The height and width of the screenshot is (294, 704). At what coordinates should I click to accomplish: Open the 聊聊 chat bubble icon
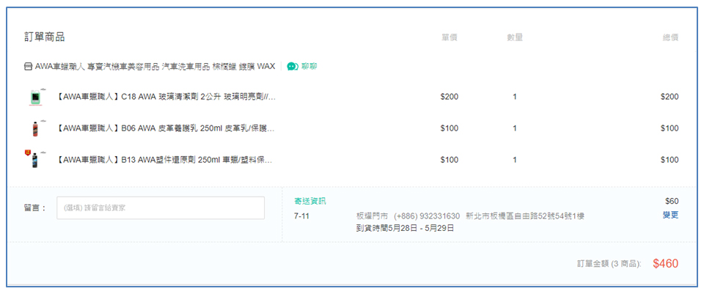click(x=293, y=67)
